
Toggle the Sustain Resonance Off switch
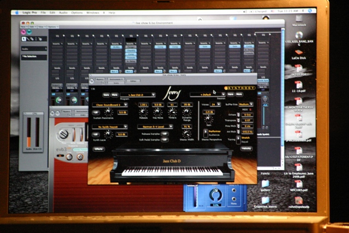point(96,112)
